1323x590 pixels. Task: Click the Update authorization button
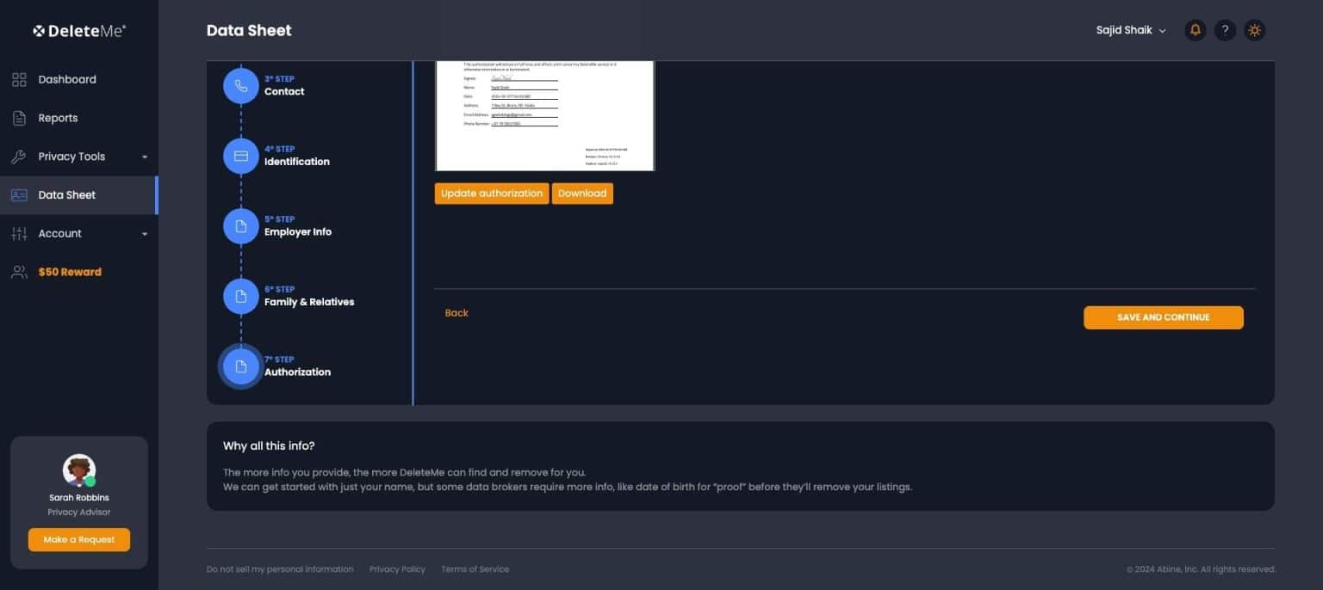point(491,193)
